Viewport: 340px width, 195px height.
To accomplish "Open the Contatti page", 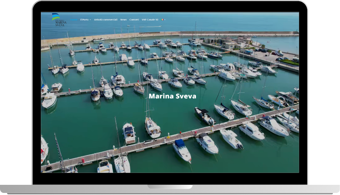I will [x=134, y=19].
